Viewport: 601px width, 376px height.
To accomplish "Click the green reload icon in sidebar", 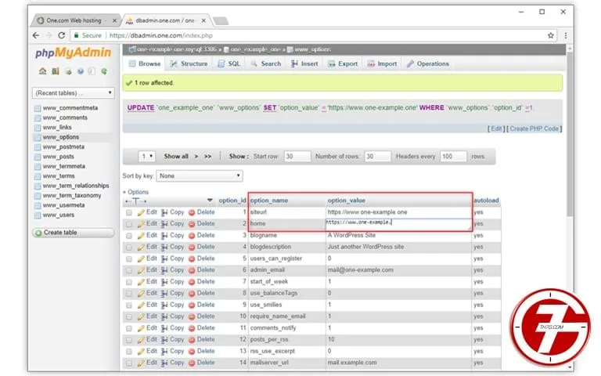I will (x=104, y=71).
